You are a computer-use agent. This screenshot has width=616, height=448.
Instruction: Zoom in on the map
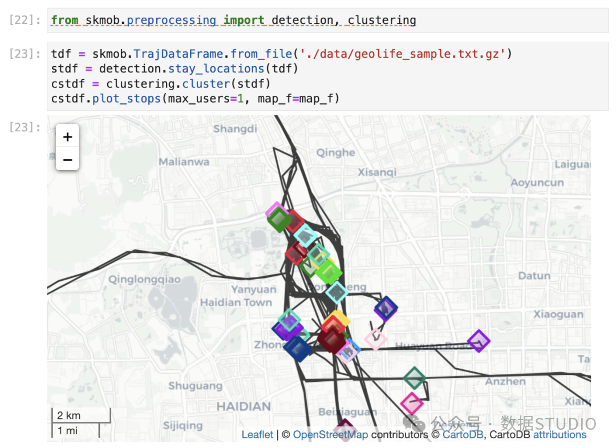(x=67, y=136)
